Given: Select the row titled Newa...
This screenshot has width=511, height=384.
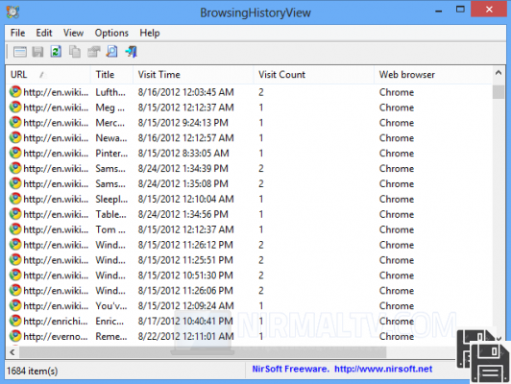Looking at the screenshot, I should pos(249,138).
